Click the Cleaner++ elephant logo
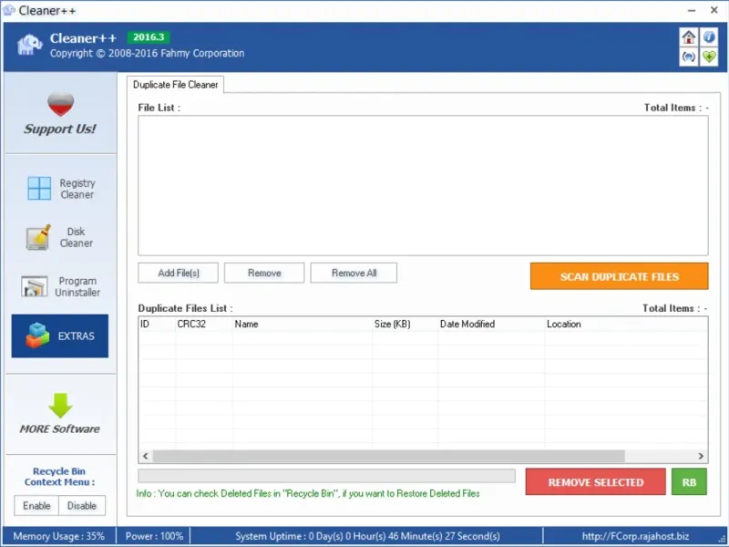729x547 pixels. click(x=29, y=45)
